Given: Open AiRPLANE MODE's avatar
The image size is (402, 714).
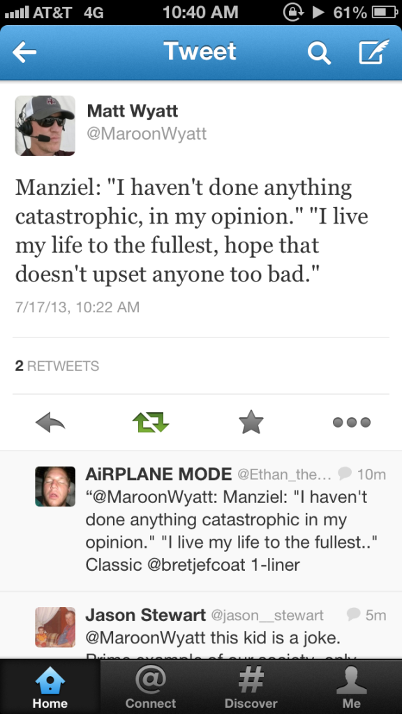Looking at the screenshot, I should [55, 486].
